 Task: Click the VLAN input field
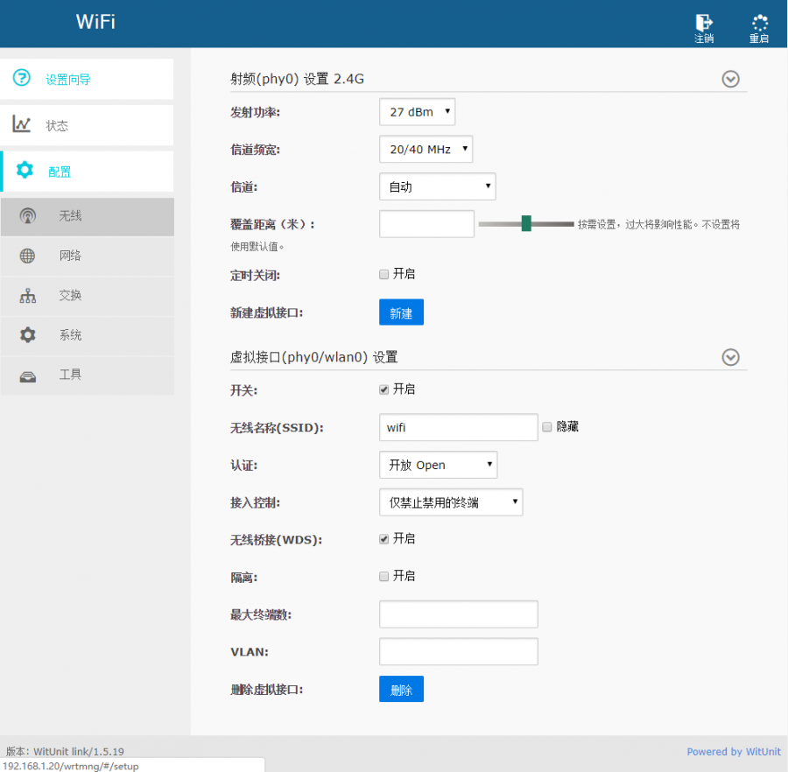click(458, 652)
